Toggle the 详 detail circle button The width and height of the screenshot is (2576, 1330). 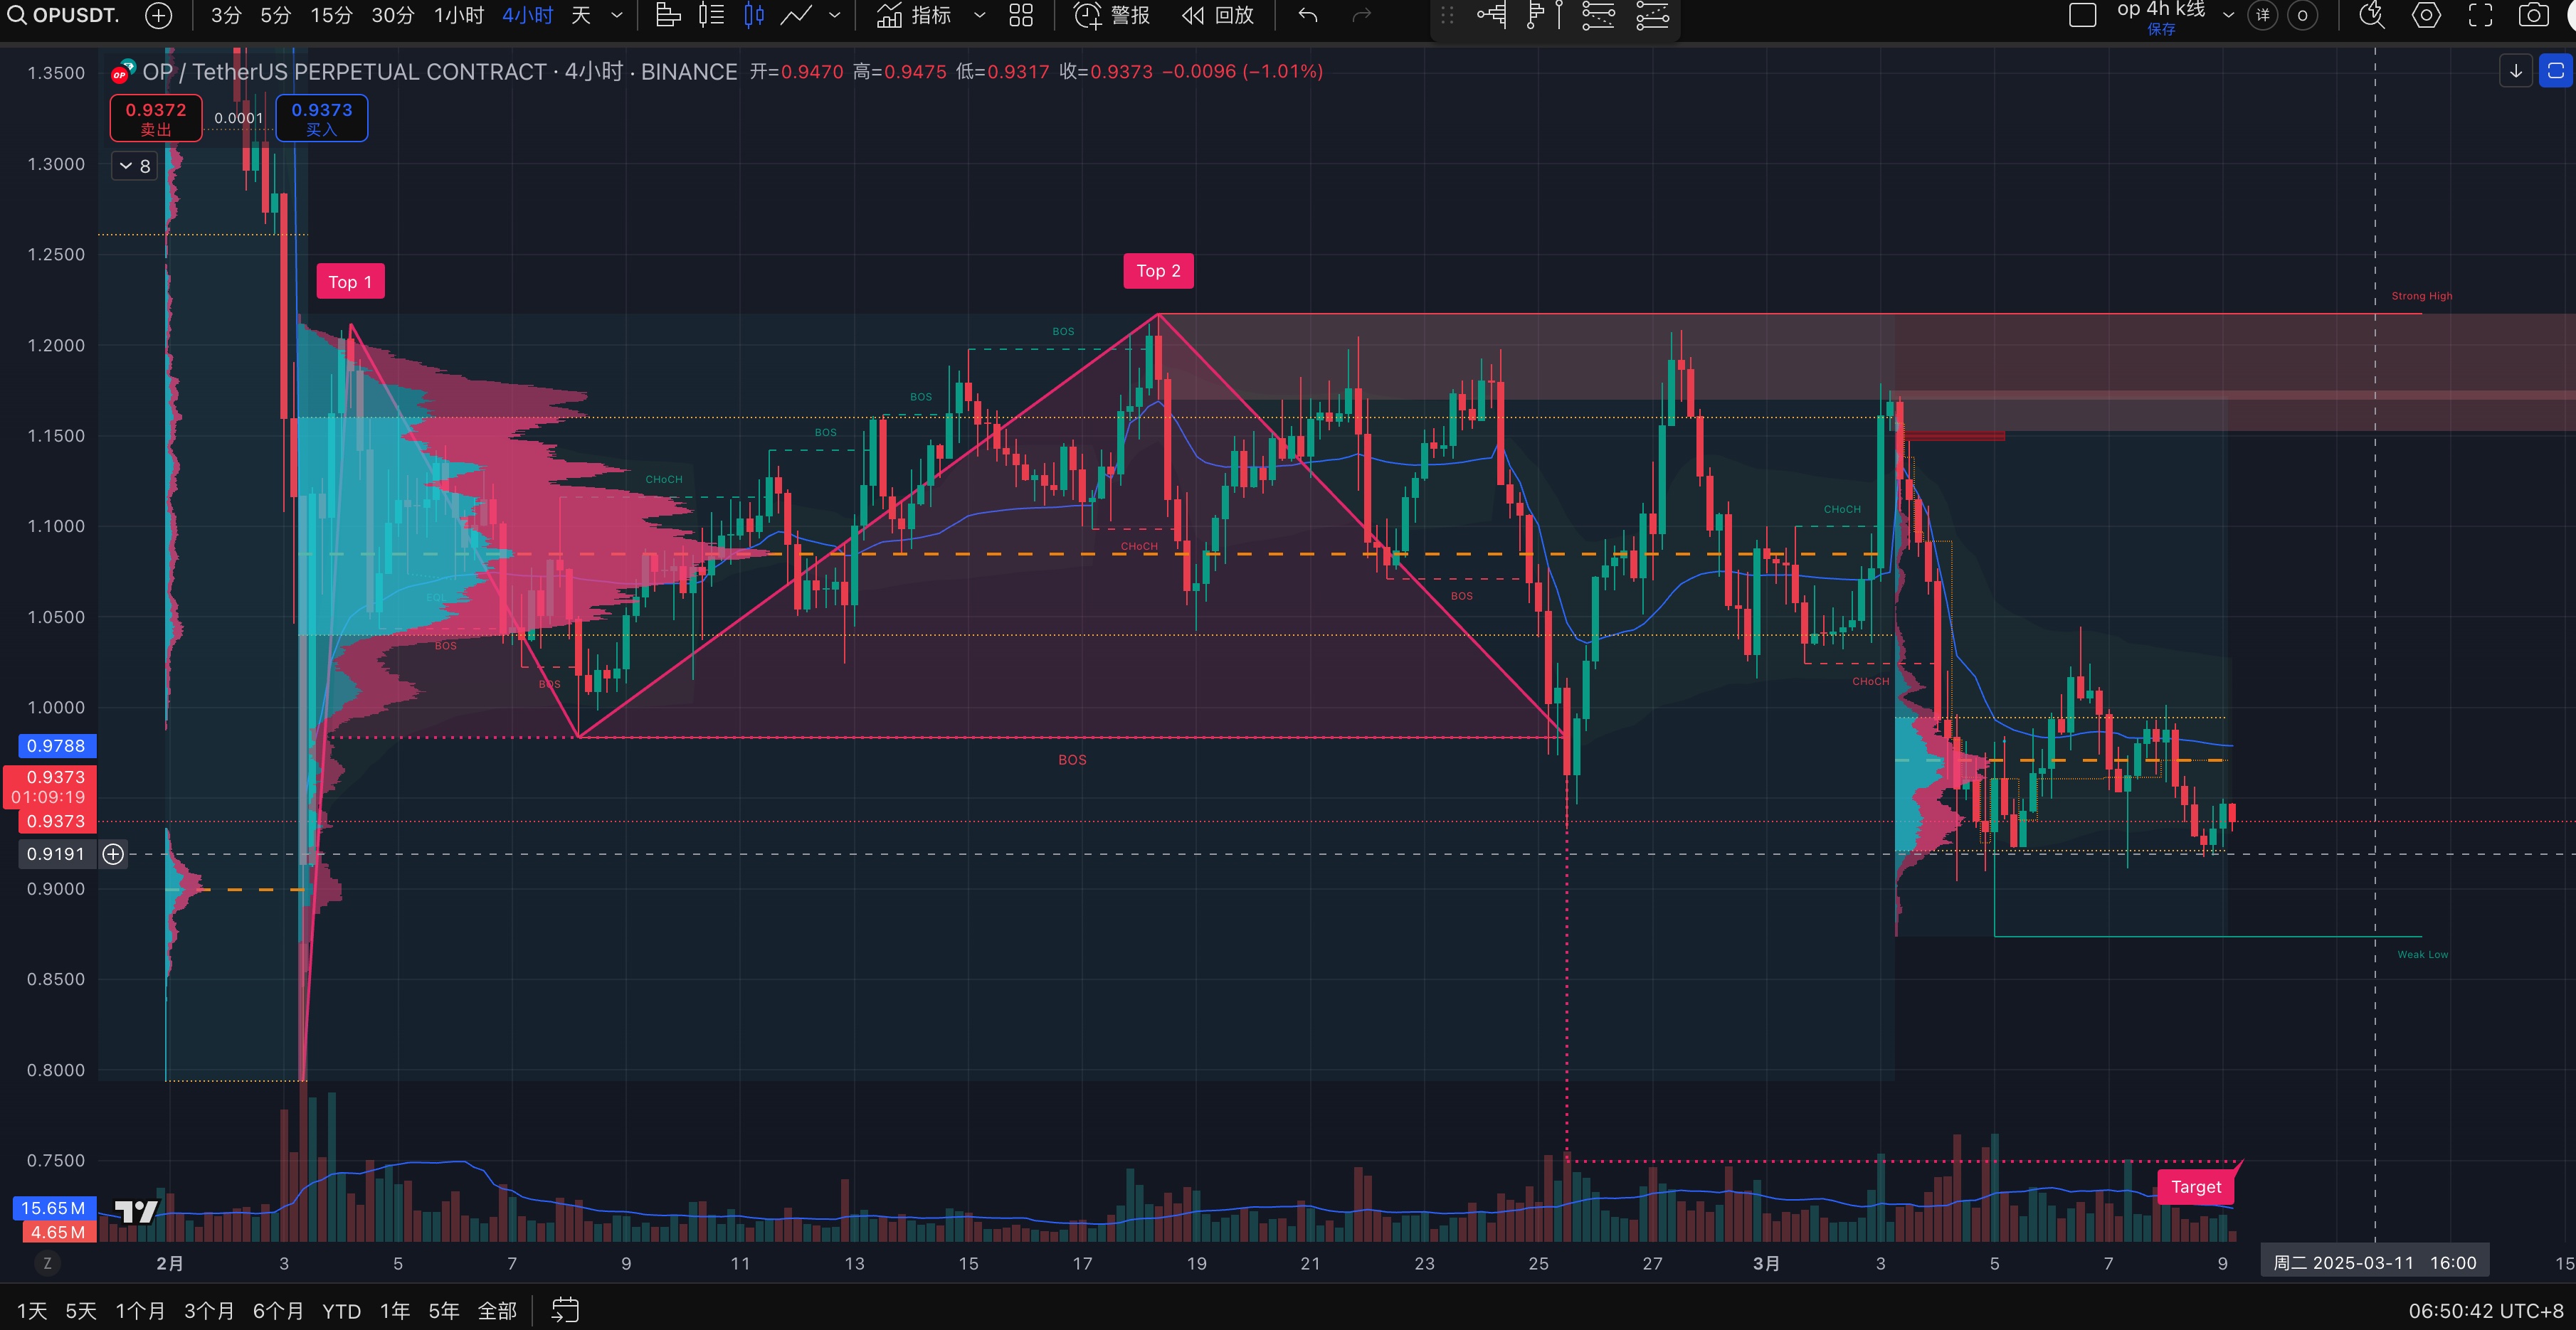tap(2262, 15)
